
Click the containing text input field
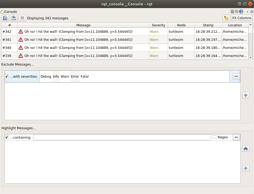[122, 137]
